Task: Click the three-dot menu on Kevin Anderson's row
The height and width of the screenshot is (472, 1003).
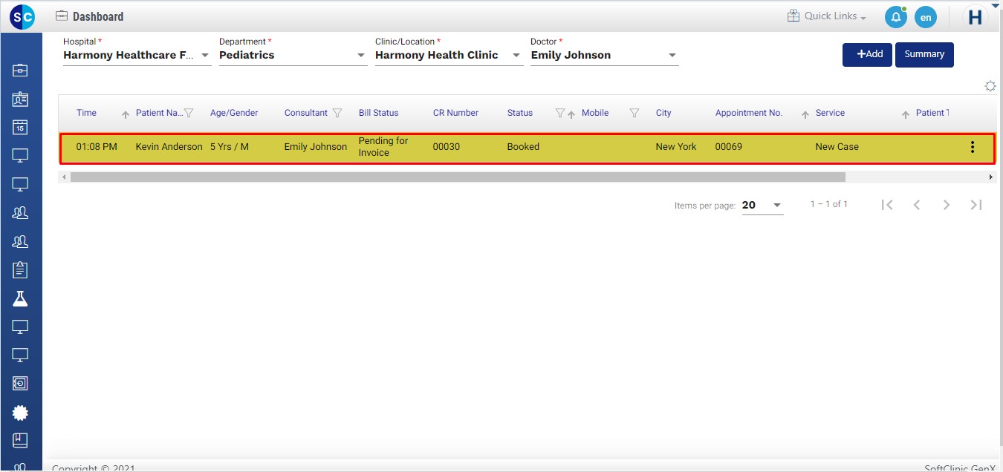Action: click(972, 147)
